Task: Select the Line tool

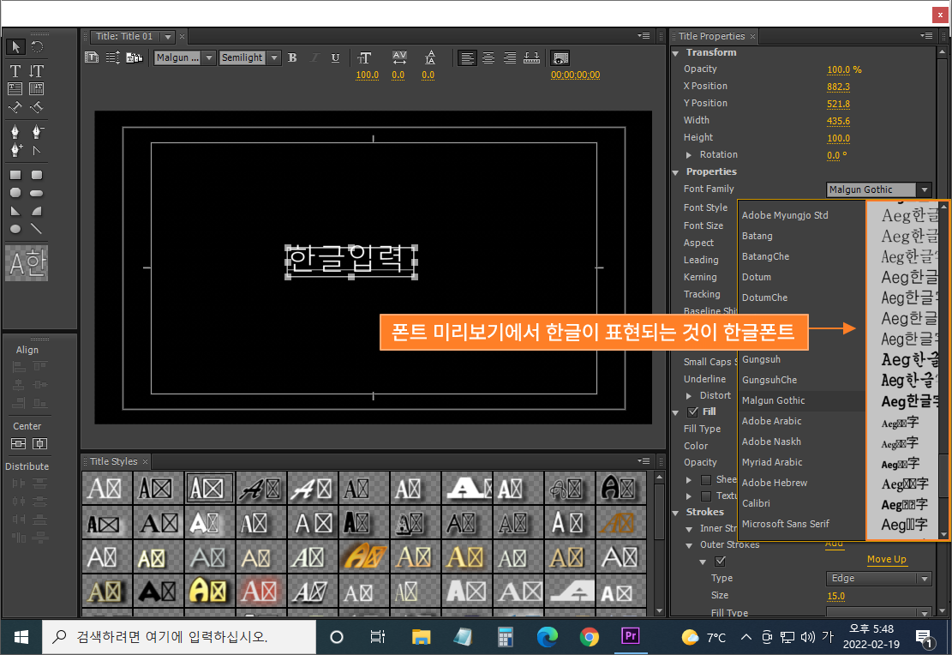Action: tap(37, 229)
